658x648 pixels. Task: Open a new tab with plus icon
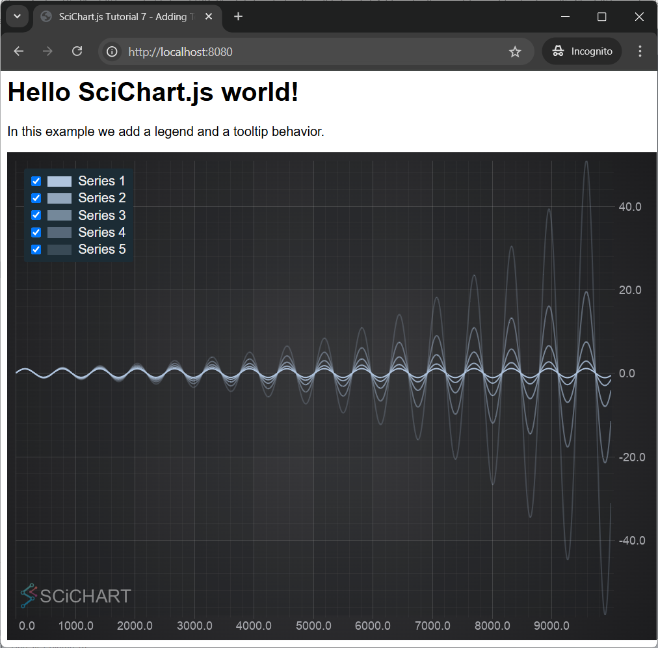pos(239,17)
